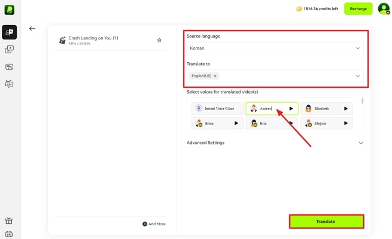The image size is (392, 239).
Task: Click the Select voices for translated video(s) label
Action: [x=222, y=92]
